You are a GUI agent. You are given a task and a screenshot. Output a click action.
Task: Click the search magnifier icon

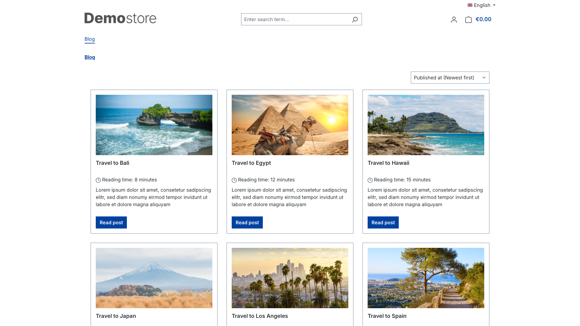pyautogui.click(x=355, y=19)
